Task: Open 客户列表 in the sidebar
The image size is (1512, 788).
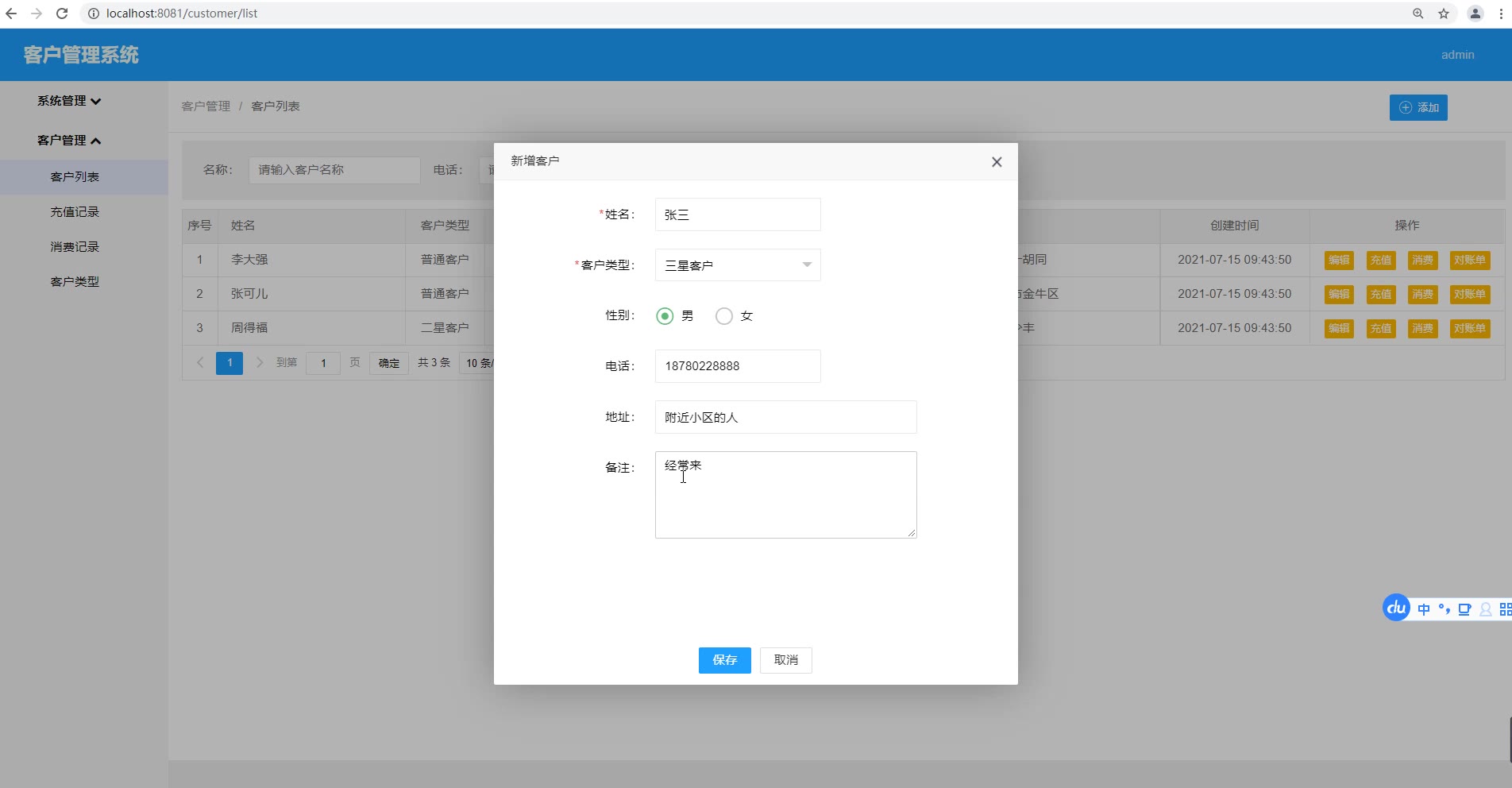Action: click(x=83, y=177)
